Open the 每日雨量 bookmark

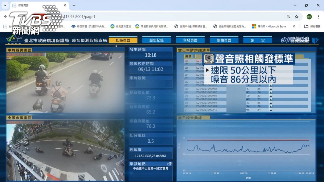89,26
